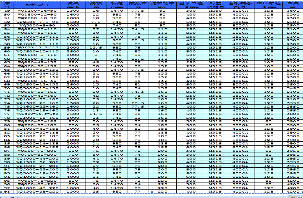Select model cell WQ1300-30-185
This screenshot has width=303, height=198.
tap(37, 132)
